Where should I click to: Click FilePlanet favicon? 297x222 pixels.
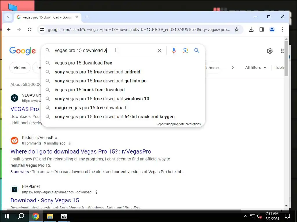[x=15, y=189]
